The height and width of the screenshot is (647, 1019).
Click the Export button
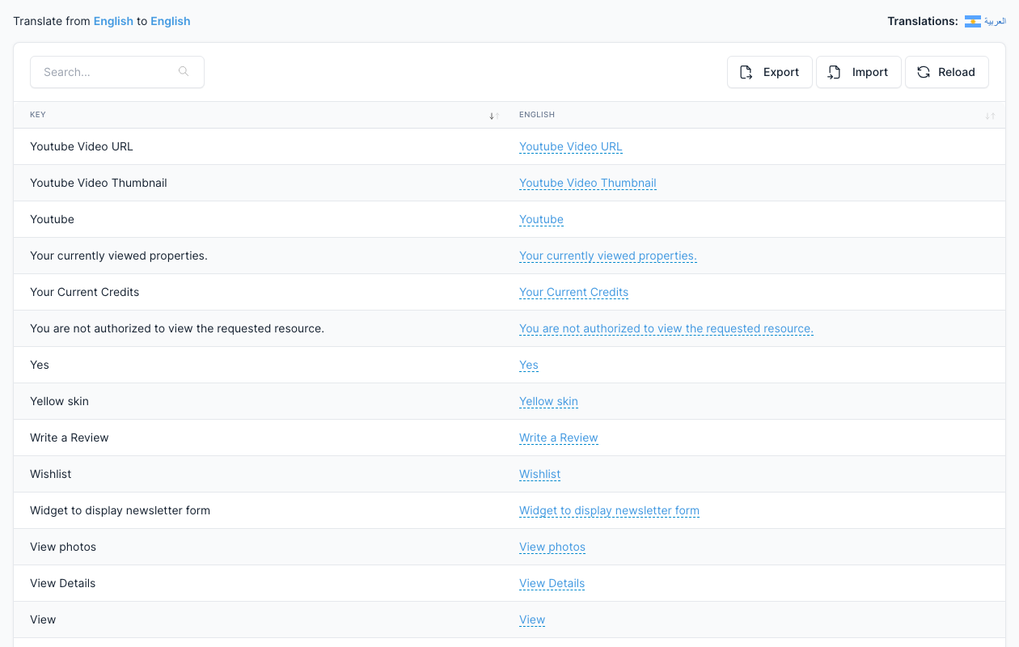tap(770, 72)
